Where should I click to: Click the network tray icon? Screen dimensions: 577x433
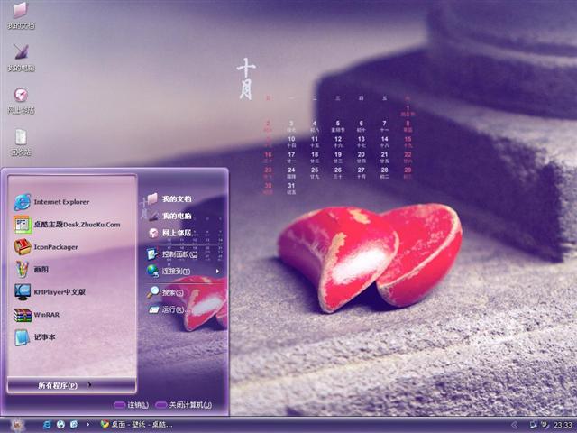pyautogui.click(x=533, y=425)
